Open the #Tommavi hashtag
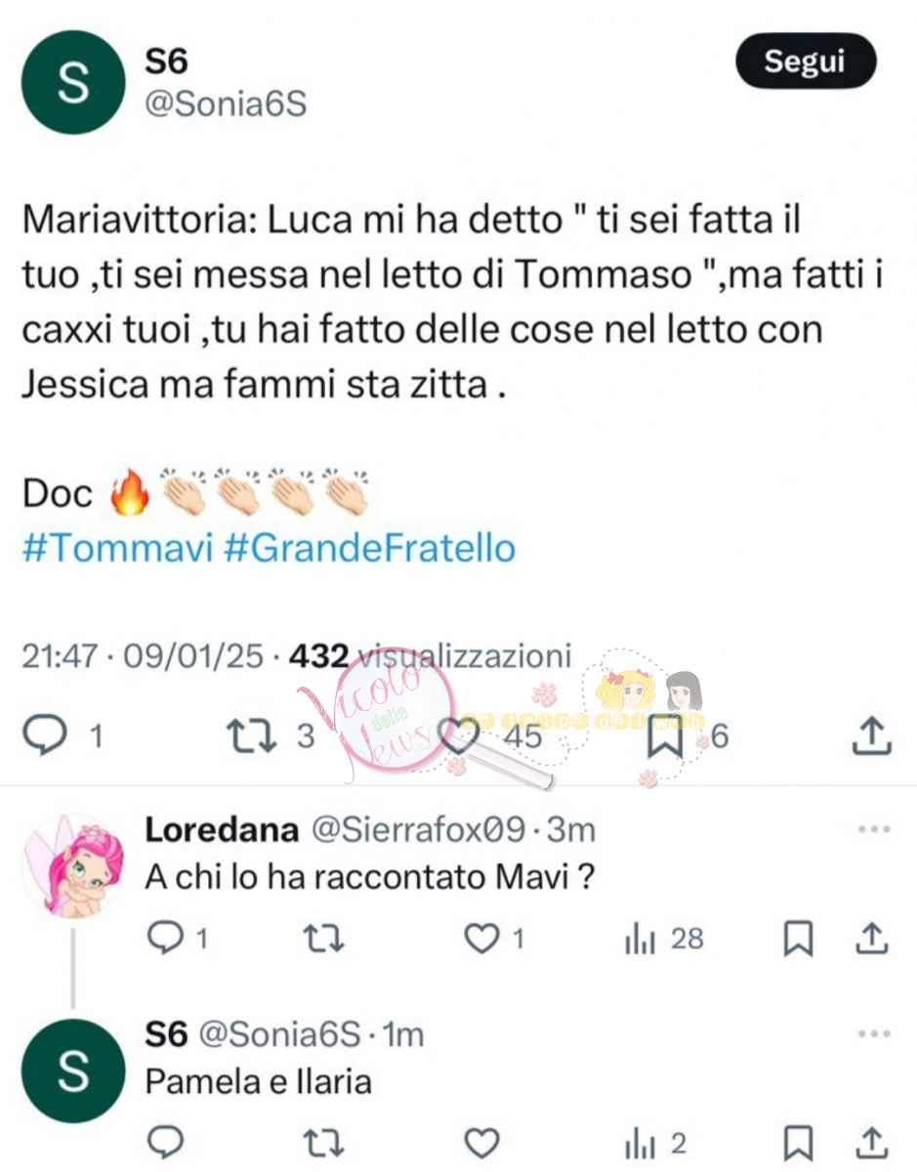 click(116, 548)
